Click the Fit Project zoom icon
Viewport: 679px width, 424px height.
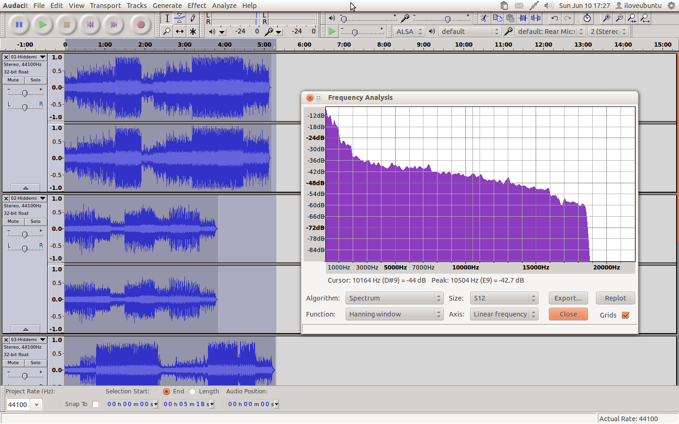tap(645, 18)
